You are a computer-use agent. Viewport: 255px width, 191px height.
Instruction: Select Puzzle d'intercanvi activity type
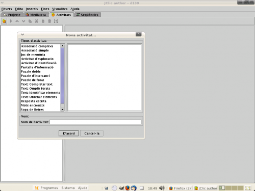point(40,76)
